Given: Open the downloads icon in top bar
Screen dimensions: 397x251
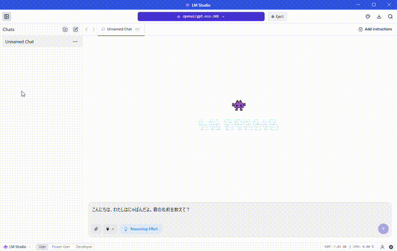Looking at the screenshot, I should coord(379,17).
